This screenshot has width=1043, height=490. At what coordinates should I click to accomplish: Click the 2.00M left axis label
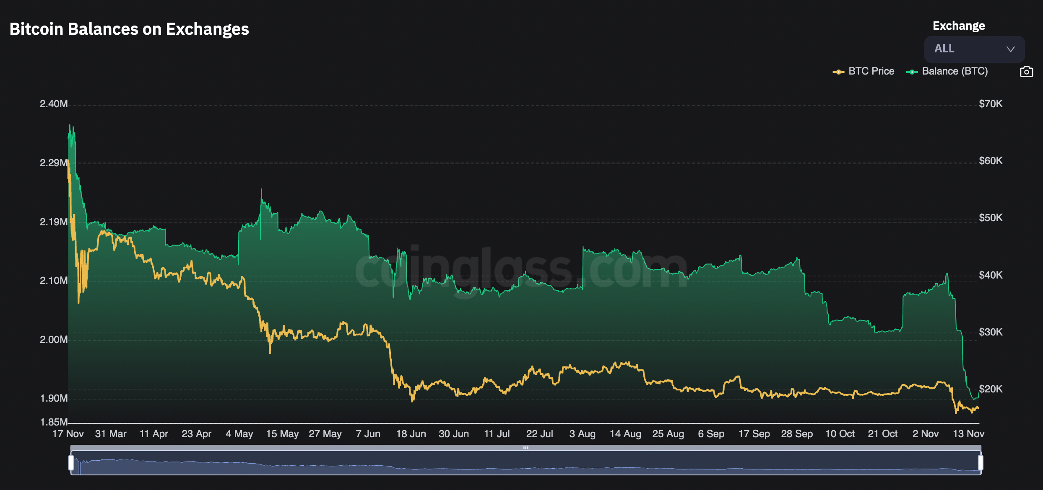(x=54, y=340)
